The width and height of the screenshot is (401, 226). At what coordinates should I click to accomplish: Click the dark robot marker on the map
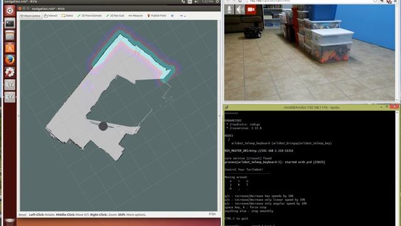coord(103,126)
